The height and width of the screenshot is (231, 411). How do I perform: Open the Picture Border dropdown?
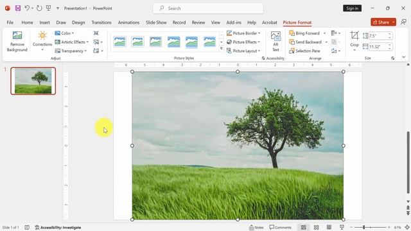coord(243,33)
